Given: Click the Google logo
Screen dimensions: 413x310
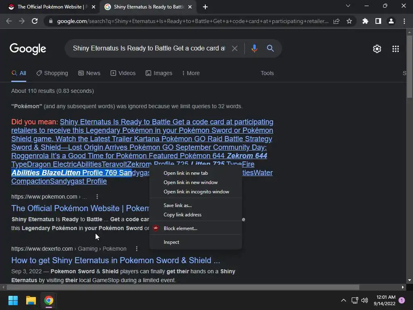Looking at the screenshot, I should 28,49.
